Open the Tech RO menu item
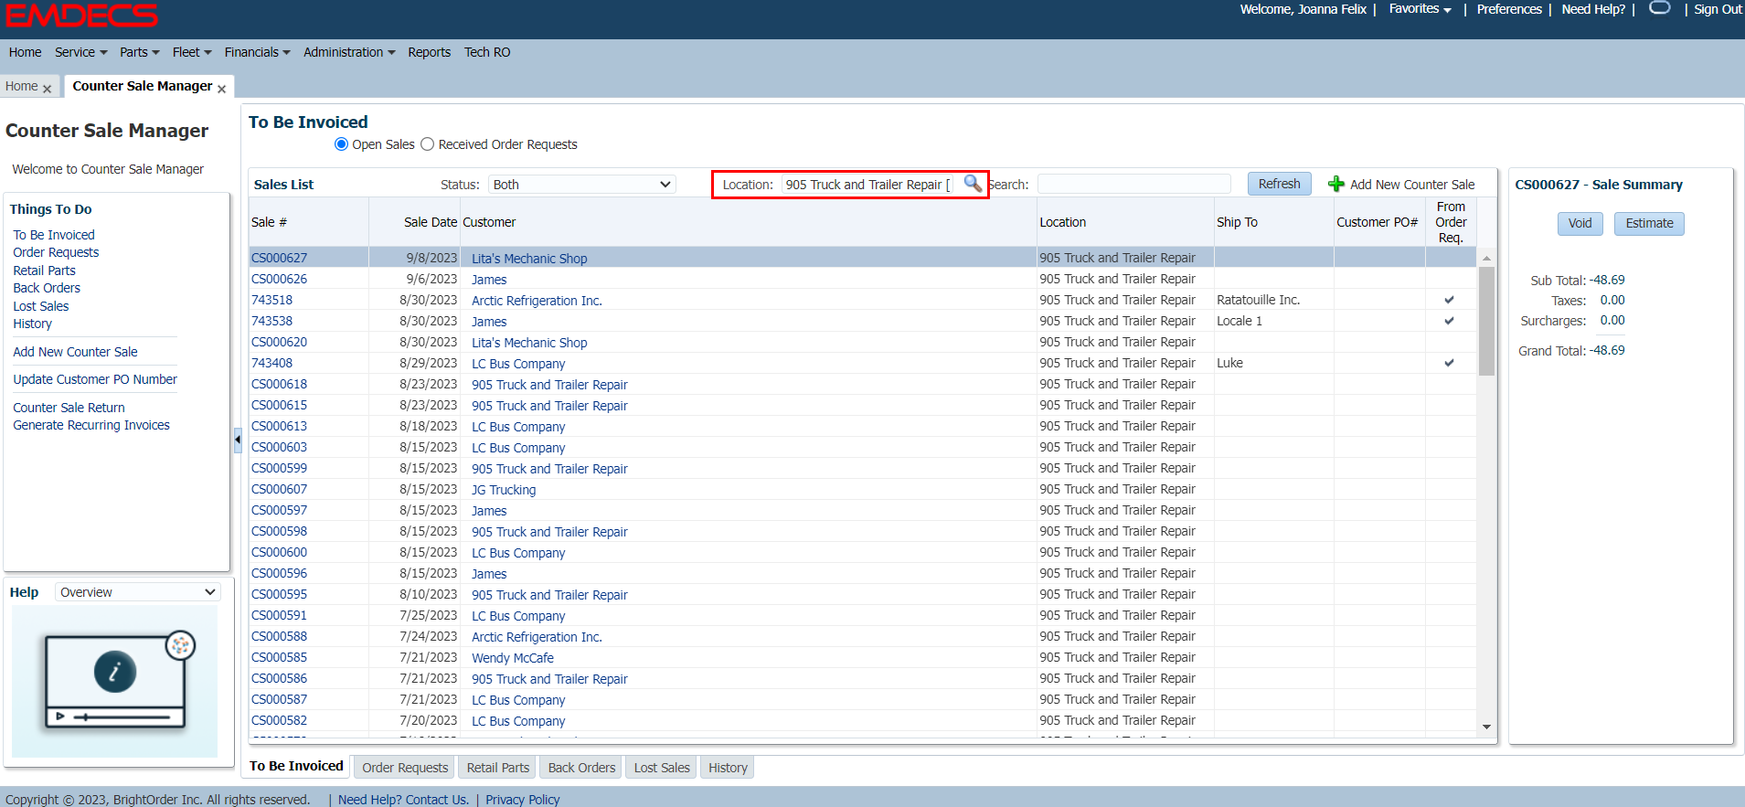Image resolution: width=1745 pixels, height=807 pixels. tap(487, 52)
